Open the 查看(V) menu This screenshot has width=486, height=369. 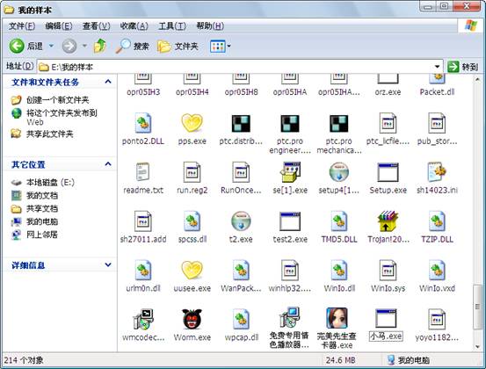[x=96, y=26]
